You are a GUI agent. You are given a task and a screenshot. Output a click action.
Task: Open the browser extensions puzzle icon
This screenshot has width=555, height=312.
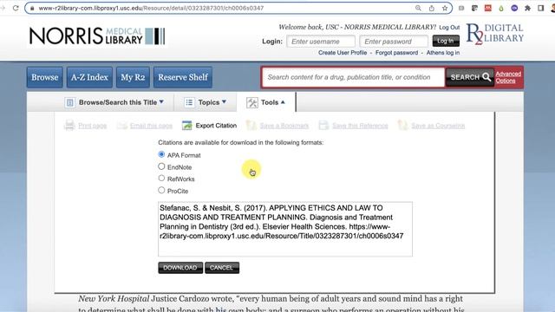pos(527,8)
